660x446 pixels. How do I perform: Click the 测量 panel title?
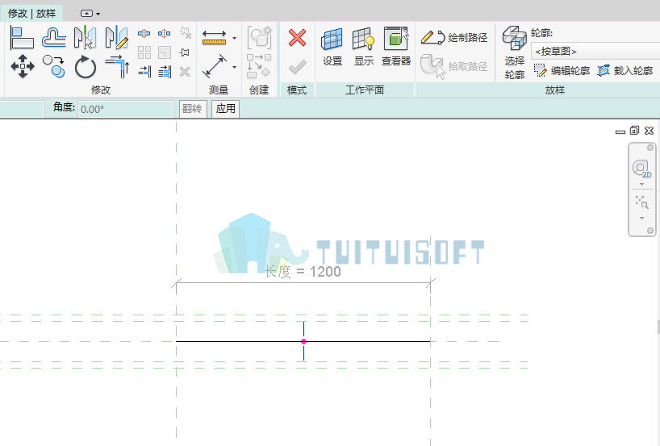pyautogui.click(x=219, y=90)
